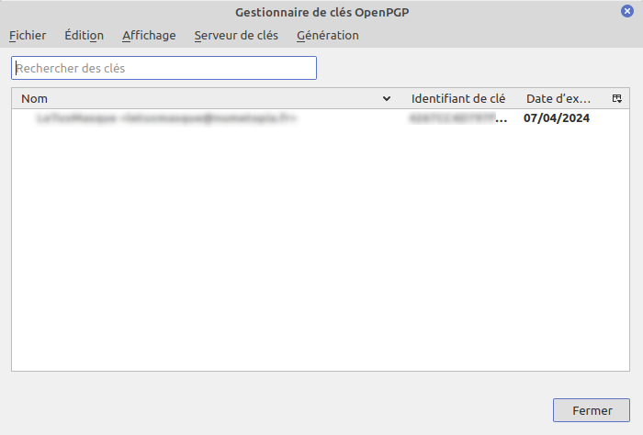Click the expiry date 07/04/2024
The image size is (643, 435).
tap(557, 118)
